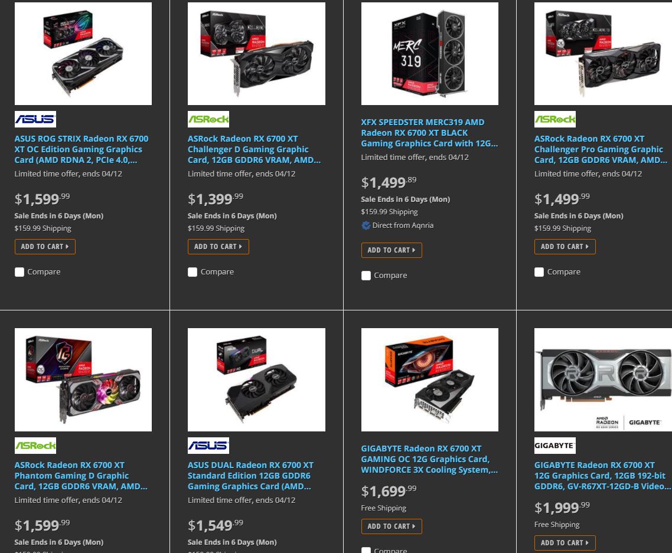Click the ASRock logo above the Challenger D card
Screen dimensions: 672x553
[208, 119]
